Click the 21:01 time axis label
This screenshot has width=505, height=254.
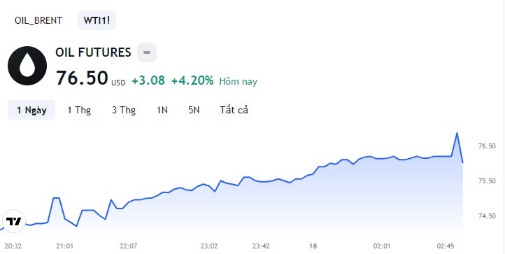[65, 246]
